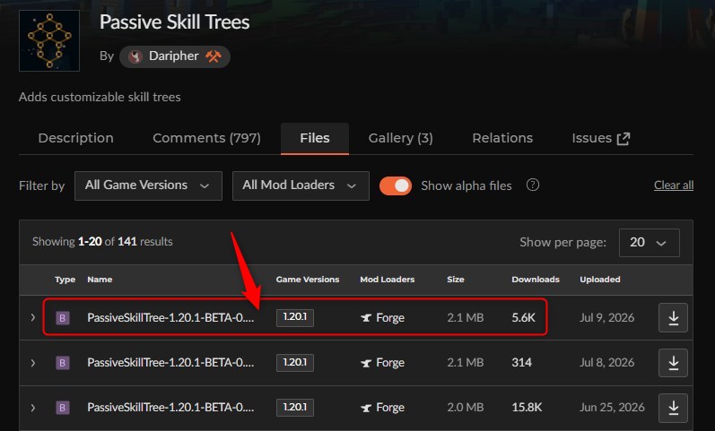This screenshot has height=431, width=715.
Task: Expand the Jul 9, 2026 file row
Action: pos(33,317)
